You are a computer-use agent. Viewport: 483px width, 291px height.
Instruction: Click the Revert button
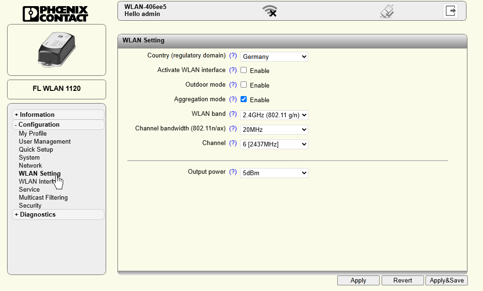(402, 280)
